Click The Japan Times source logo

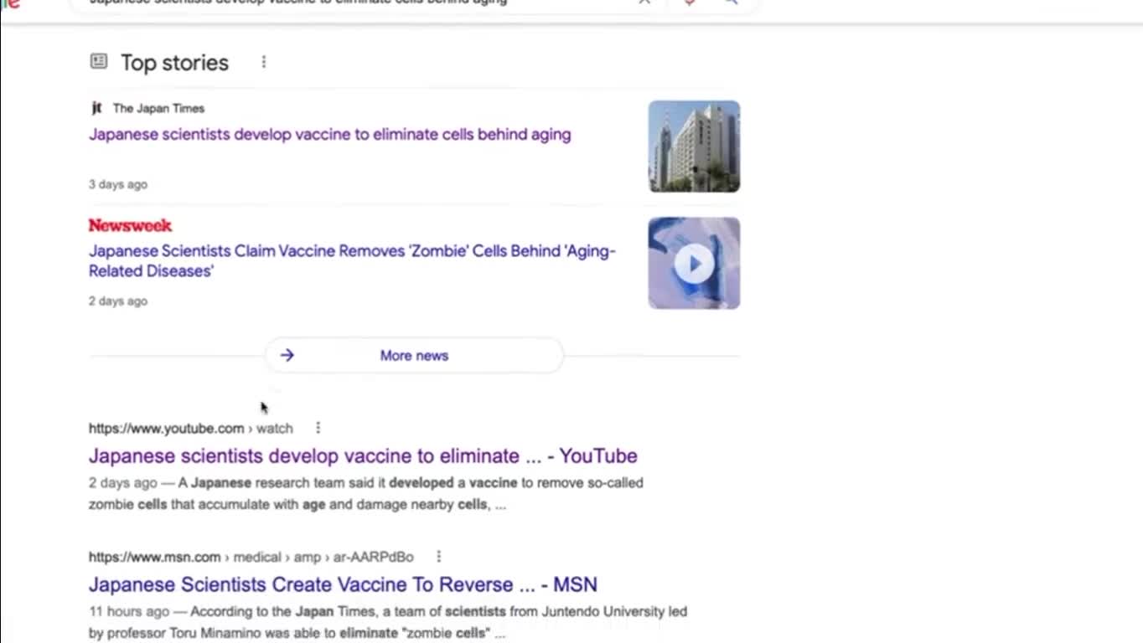point(96,108)
